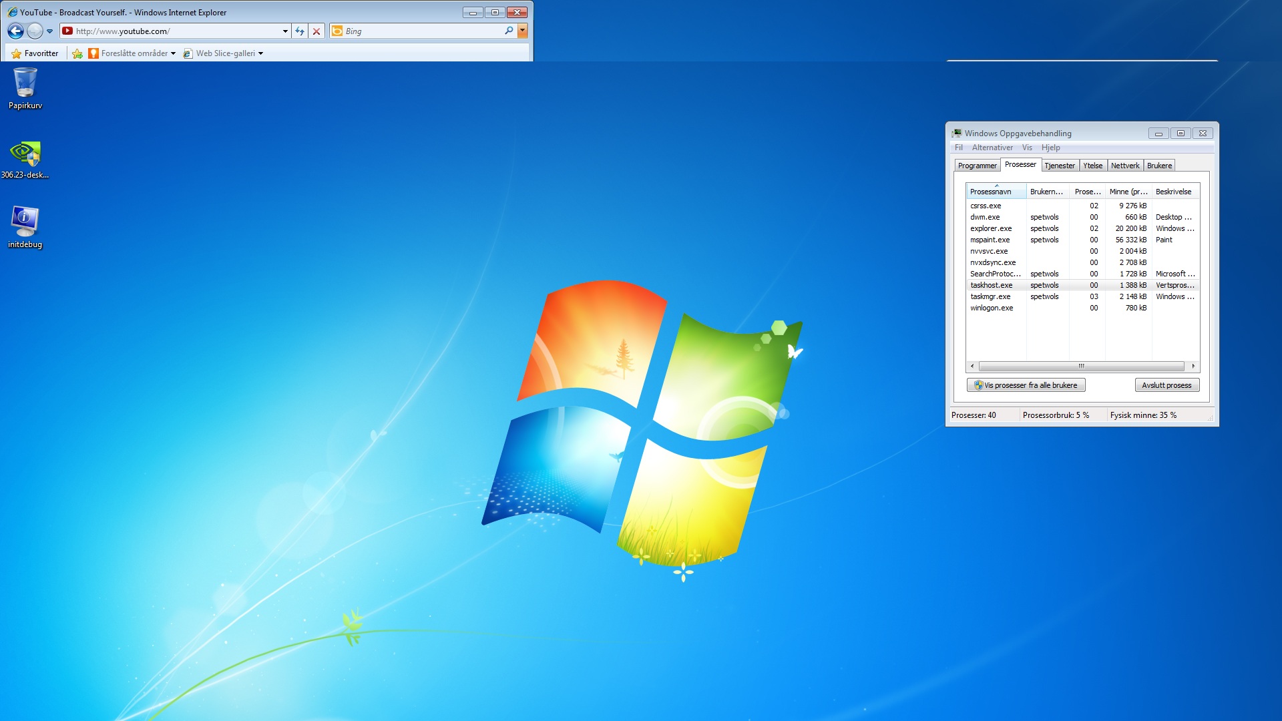Viewport: 1282px width, 721px height.
Task: Select the nvvsvc.exe process row
Action: [x=1082, y=251]
